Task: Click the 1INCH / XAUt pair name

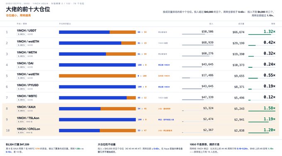Action: tap(26, 107)
